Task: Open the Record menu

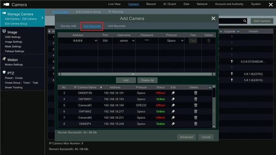Action: [x=151, y=4]
